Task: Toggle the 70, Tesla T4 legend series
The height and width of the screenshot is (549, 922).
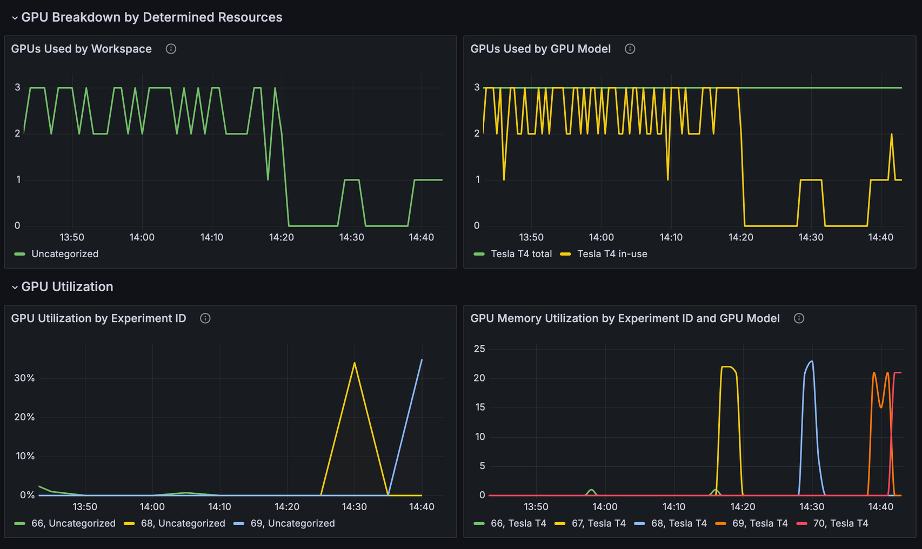Action: 840,523
